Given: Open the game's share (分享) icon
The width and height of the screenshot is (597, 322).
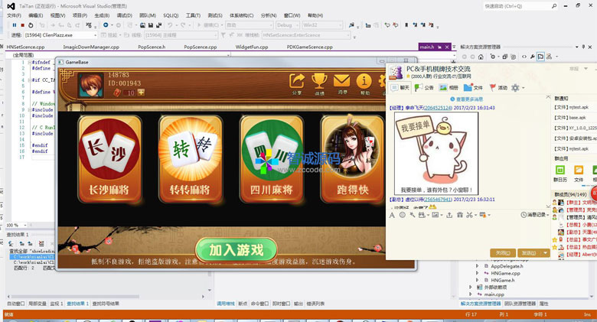Looking at the screenshot, I should coord(297,83).
